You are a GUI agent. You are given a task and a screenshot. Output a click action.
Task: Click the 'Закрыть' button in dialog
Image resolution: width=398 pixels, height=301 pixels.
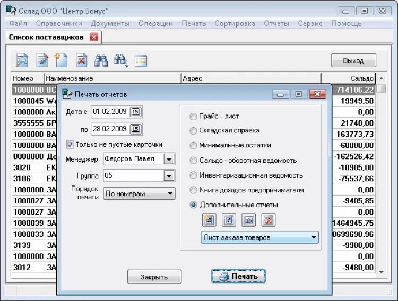[x=154, y=277]
